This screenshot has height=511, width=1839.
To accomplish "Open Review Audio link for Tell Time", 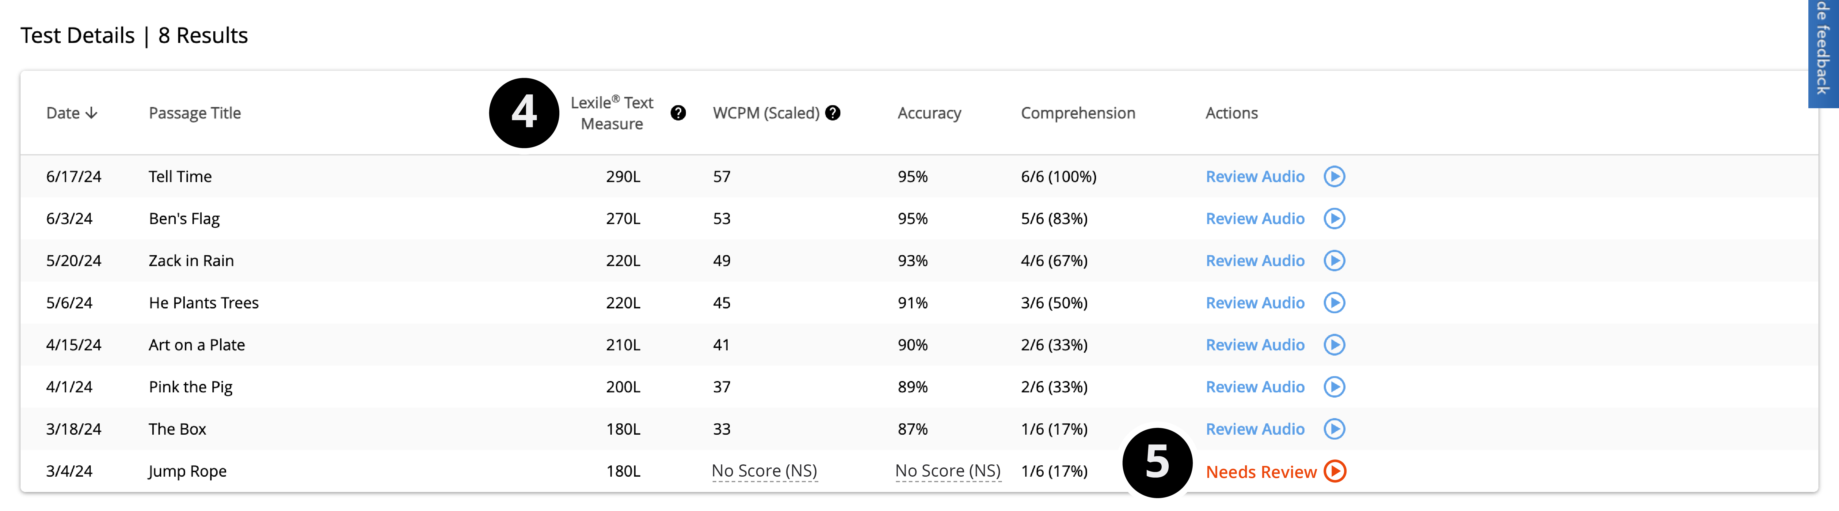I will [x=1254, y=176].
